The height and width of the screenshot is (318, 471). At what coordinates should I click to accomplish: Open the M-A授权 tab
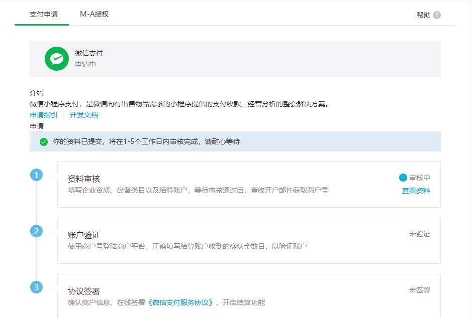pyautogui.click(x=95, y=14)
